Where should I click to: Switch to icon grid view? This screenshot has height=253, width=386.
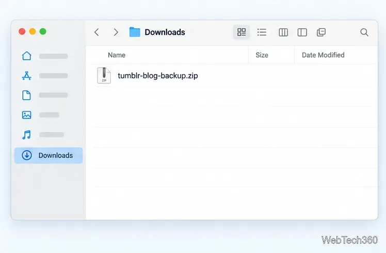coord(242,32)
